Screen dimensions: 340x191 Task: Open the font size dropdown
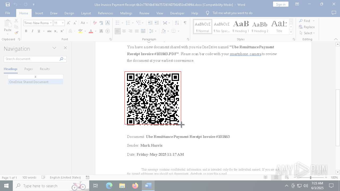pos(63,23)
